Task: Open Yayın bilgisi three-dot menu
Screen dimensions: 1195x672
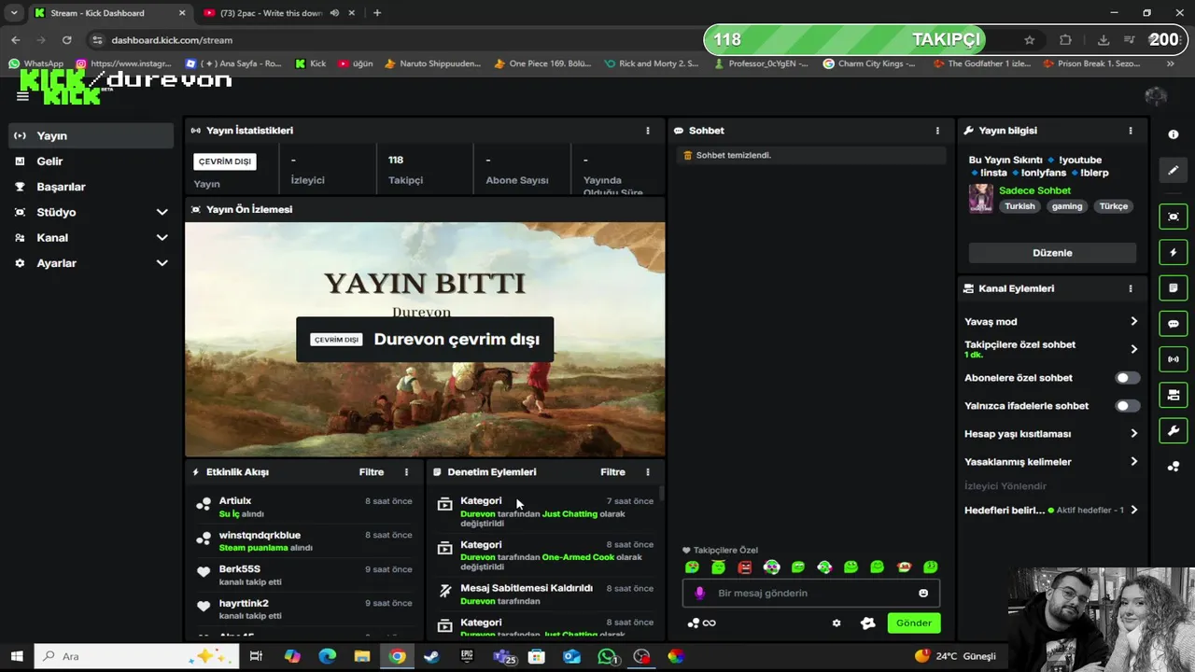Action: point(1131,131)
